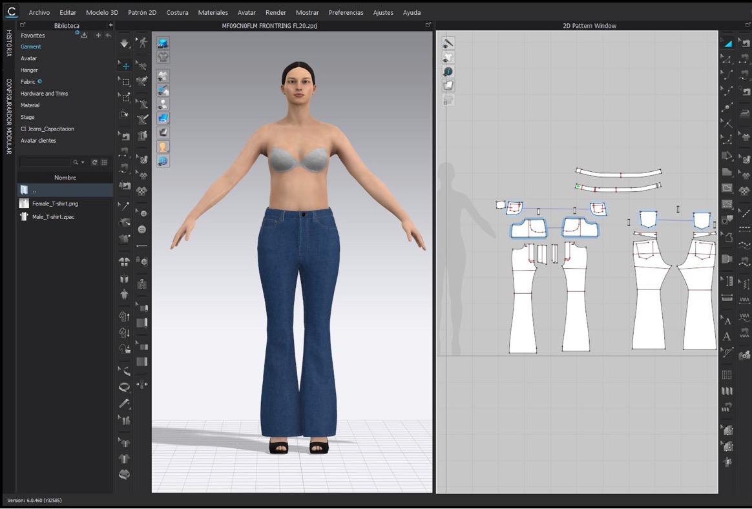Select the Select/Move tool with blue cross

[x=125, y=66]
